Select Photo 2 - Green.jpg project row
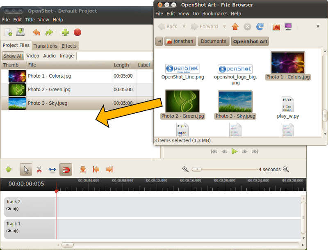 tap(77, 89)
